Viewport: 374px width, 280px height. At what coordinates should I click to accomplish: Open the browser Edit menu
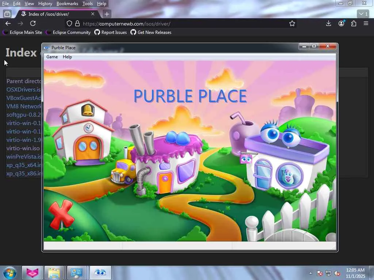click(17, 4)
